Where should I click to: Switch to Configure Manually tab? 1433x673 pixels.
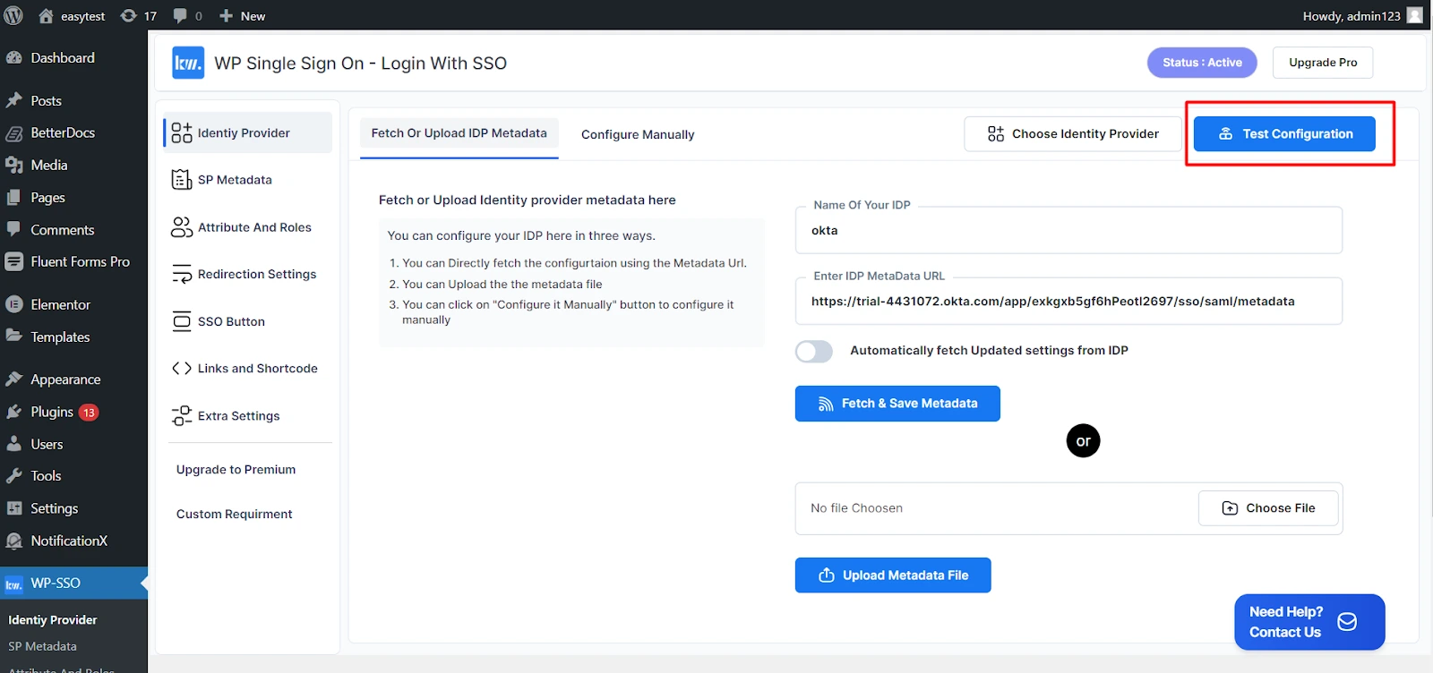point(638,134)
